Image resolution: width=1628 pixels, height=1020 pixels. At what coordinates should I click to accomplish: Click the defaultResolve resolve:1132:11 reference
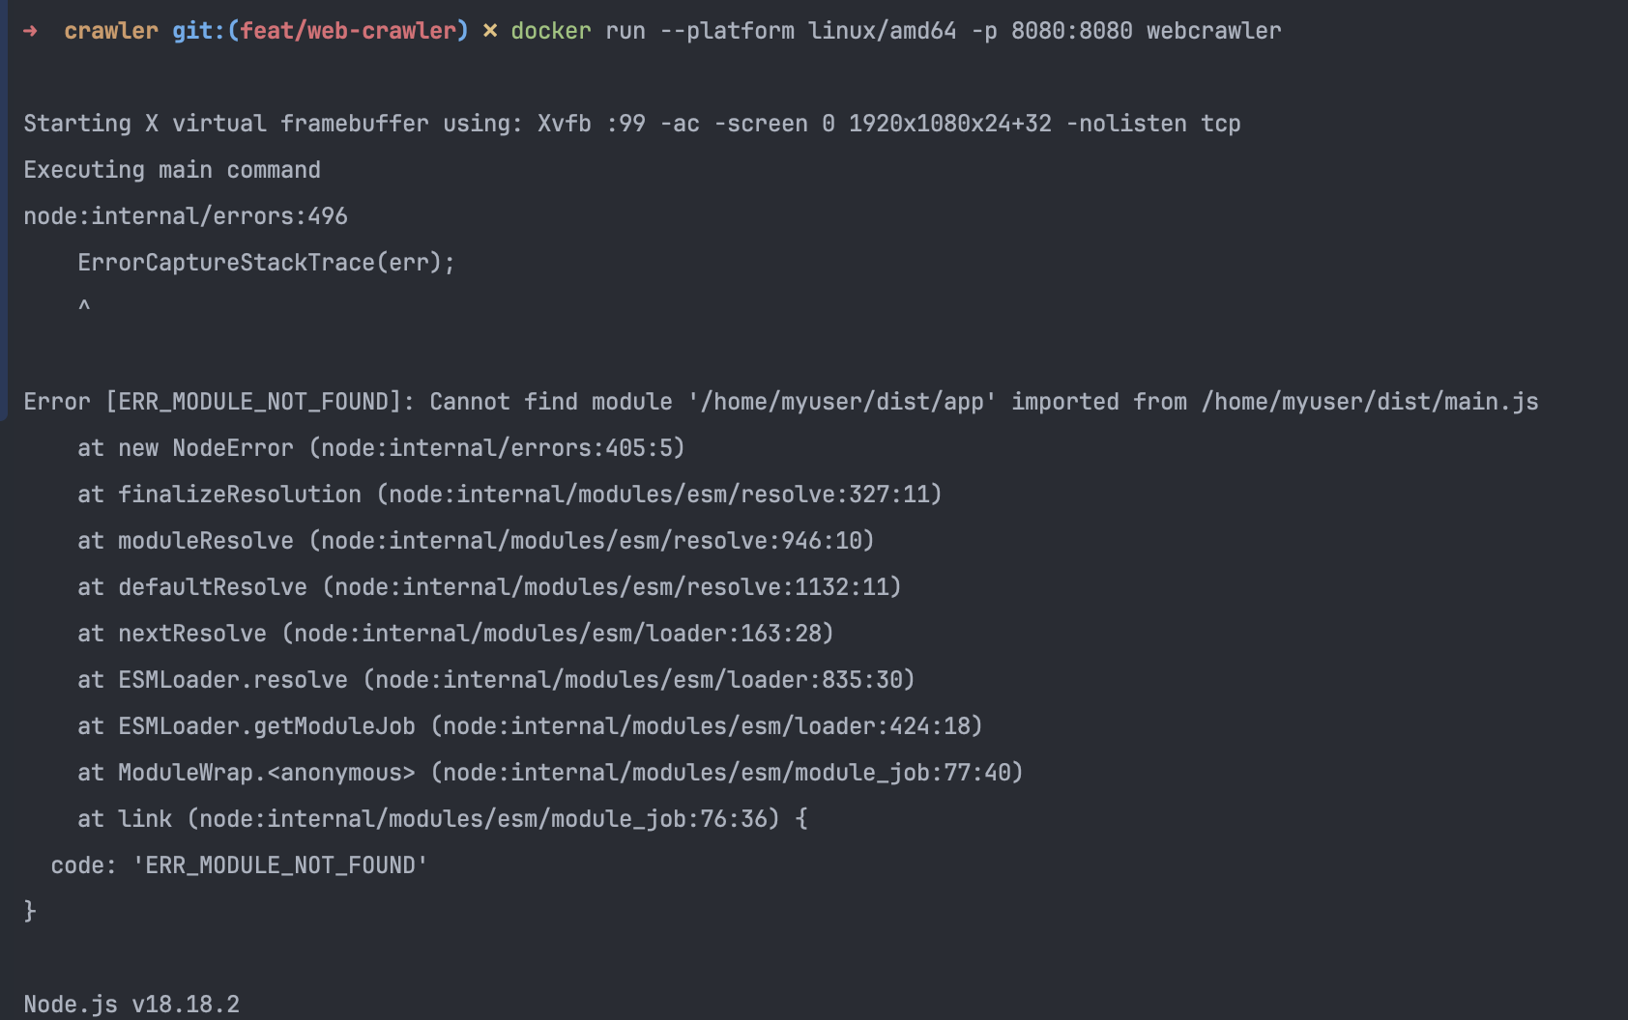pyautogui.click(x=612, y=587)
